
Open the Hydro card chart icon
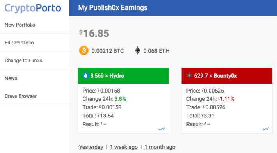[162, 129]
